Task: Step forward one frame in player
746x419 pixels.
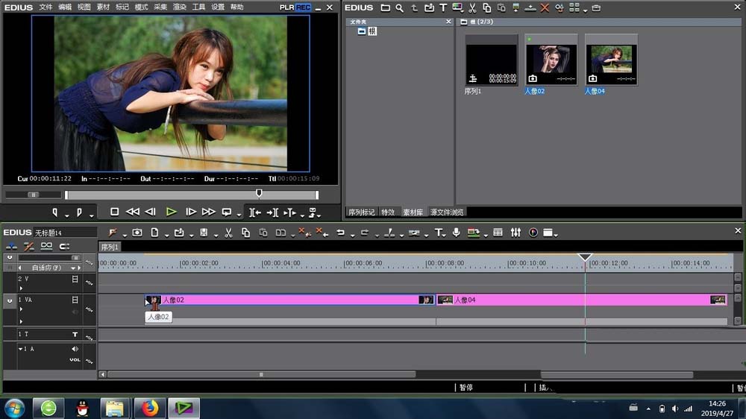Action: pyautogui.click(x=191, y=212)
